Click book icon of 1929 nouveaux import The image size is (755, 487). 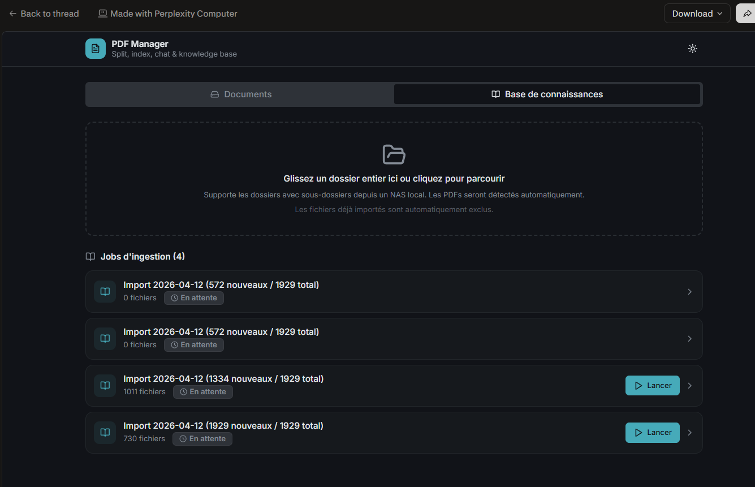[x=105, y=433]
